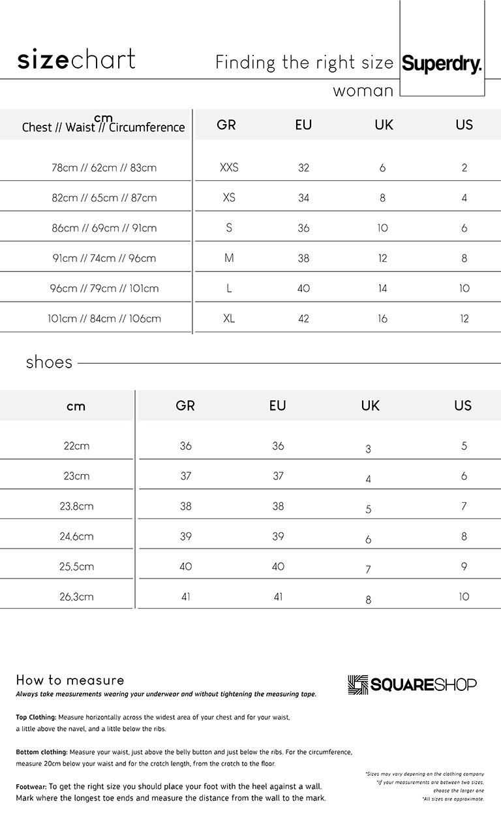Click the sizechart title text

point(76,59)
